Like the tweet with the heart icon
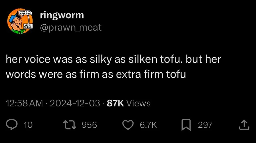Screen dimensions: 256x143 click(x=129, y=125)
